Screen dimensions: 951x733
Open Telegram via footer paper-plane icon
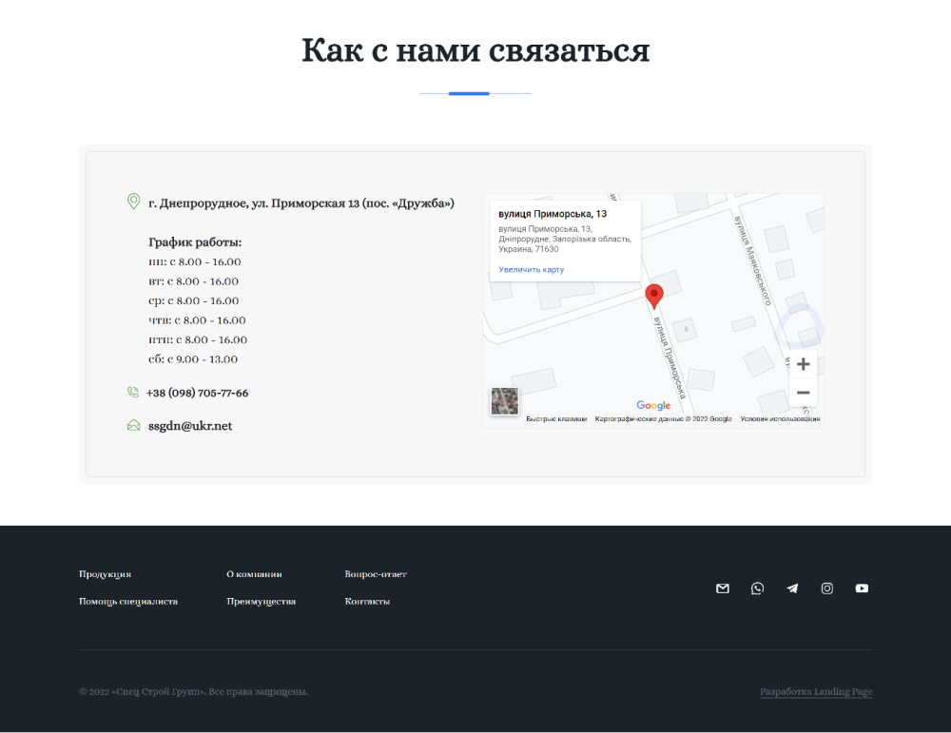(792, 588)
